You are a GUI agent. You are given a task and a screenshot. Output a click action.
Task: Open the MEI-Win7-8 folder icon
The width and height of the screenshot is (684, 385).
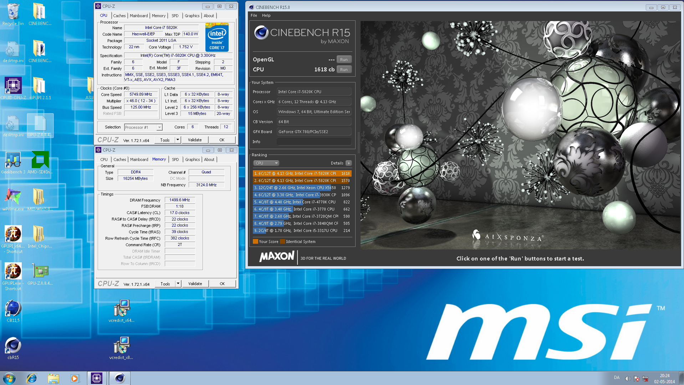(40, 199)
